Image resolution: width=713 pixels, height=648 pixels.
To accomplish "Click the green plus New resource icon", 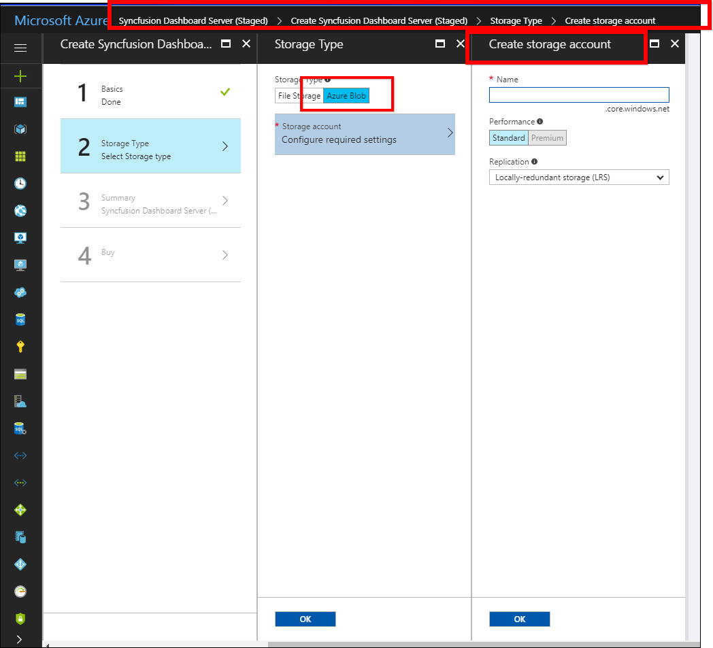I will (x=20, y=75).
